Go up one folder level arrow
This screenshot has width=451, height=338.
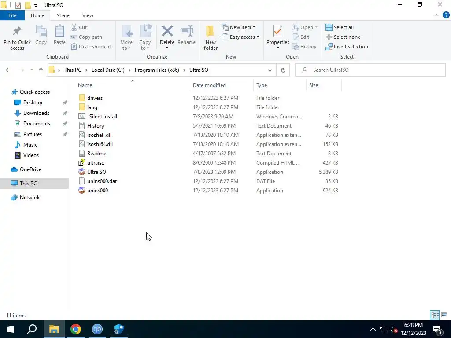click(41, 70)
